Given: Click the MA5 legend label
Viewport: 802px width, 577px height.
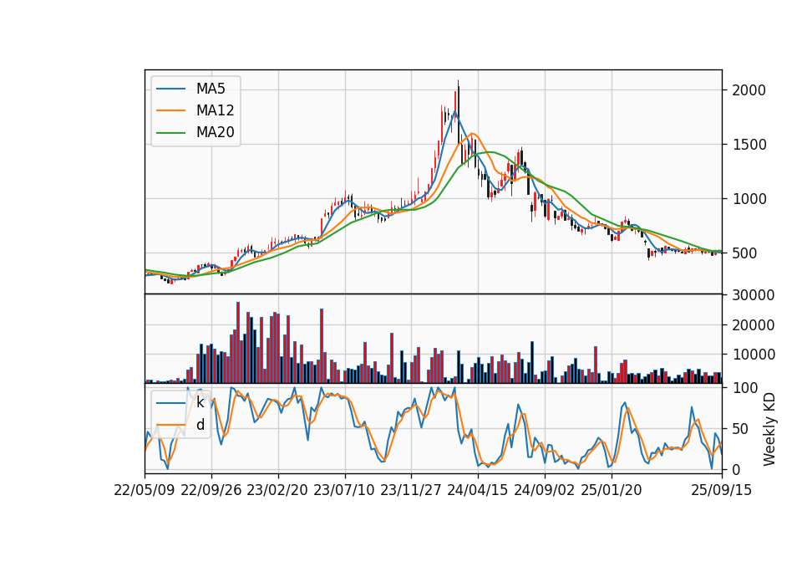Looking at the screenshot, I should pos(211,89).
